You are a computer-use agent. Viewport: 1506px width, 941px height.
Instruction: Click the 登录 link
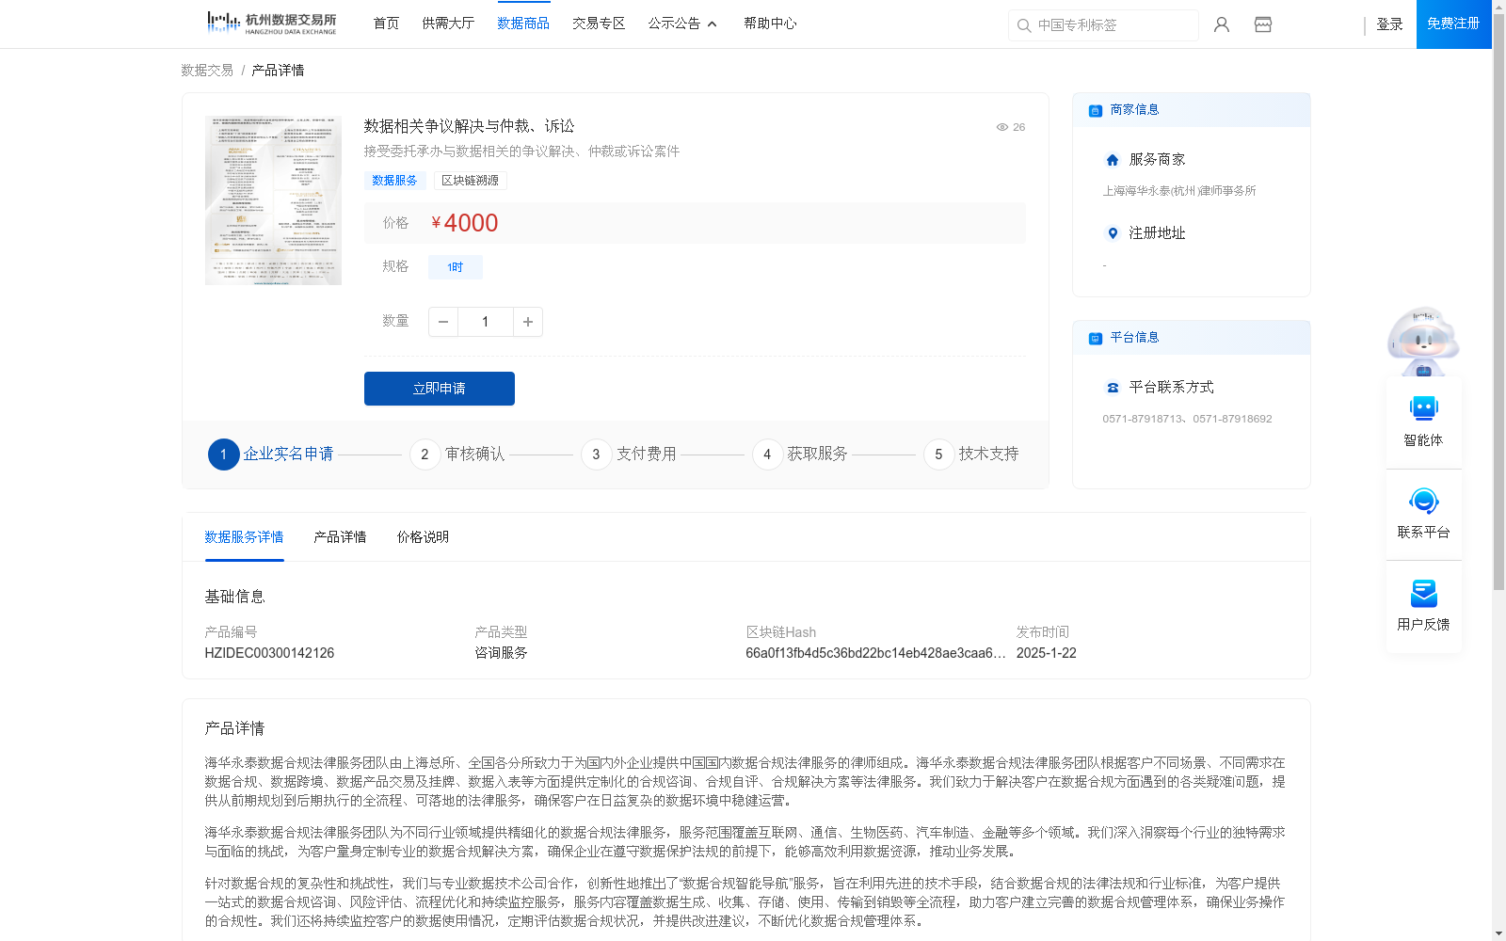pos(1389,24)
